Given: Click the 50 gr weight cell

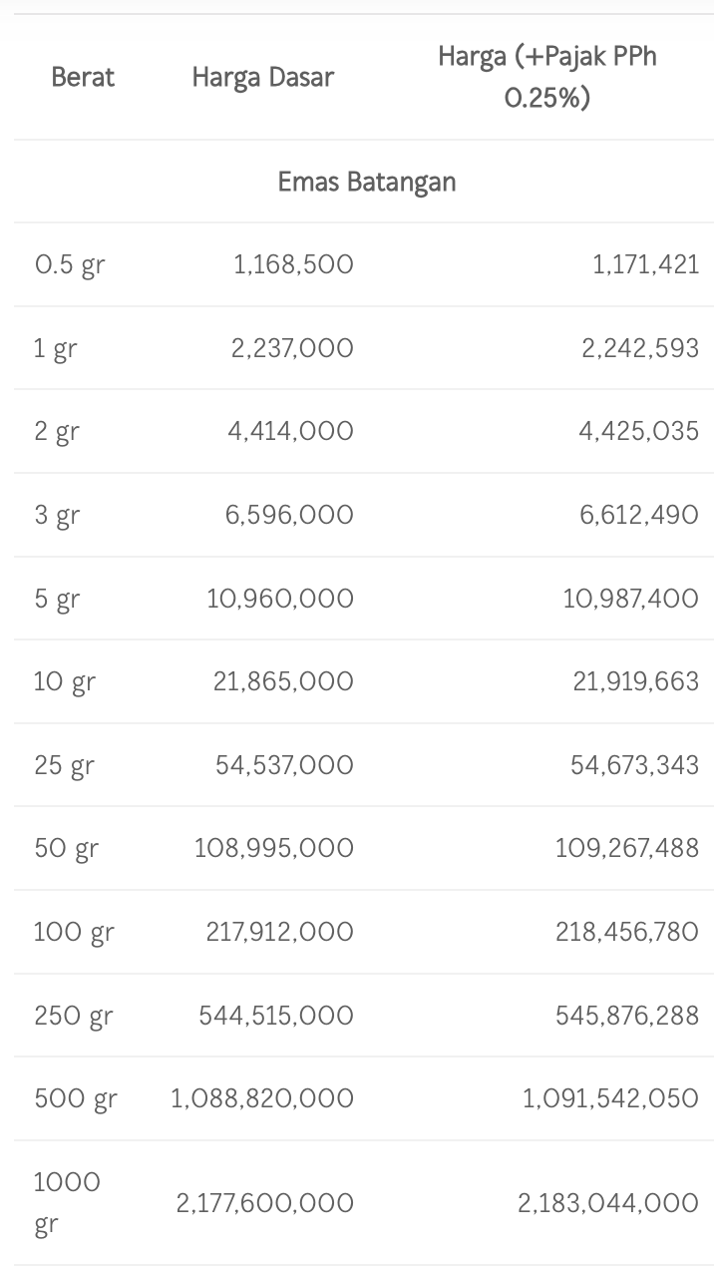Looking at the screenshot, I should (x=67, y=848).
